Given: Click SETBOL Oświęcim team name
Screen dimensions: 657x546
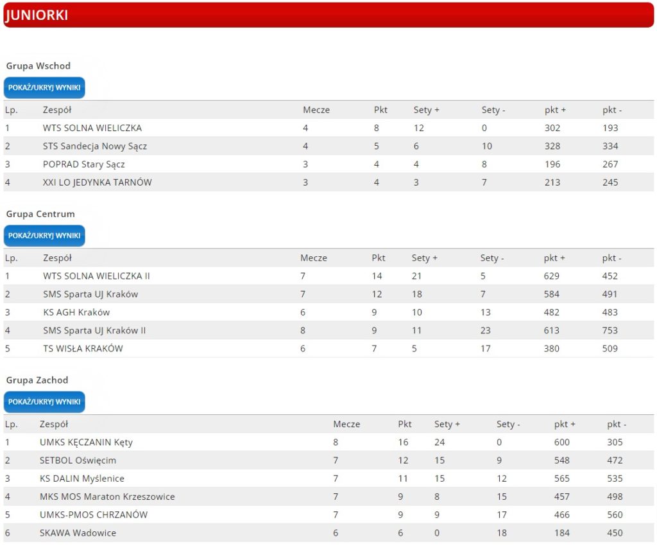Looking at the screenshot, I should click(78, 461).
